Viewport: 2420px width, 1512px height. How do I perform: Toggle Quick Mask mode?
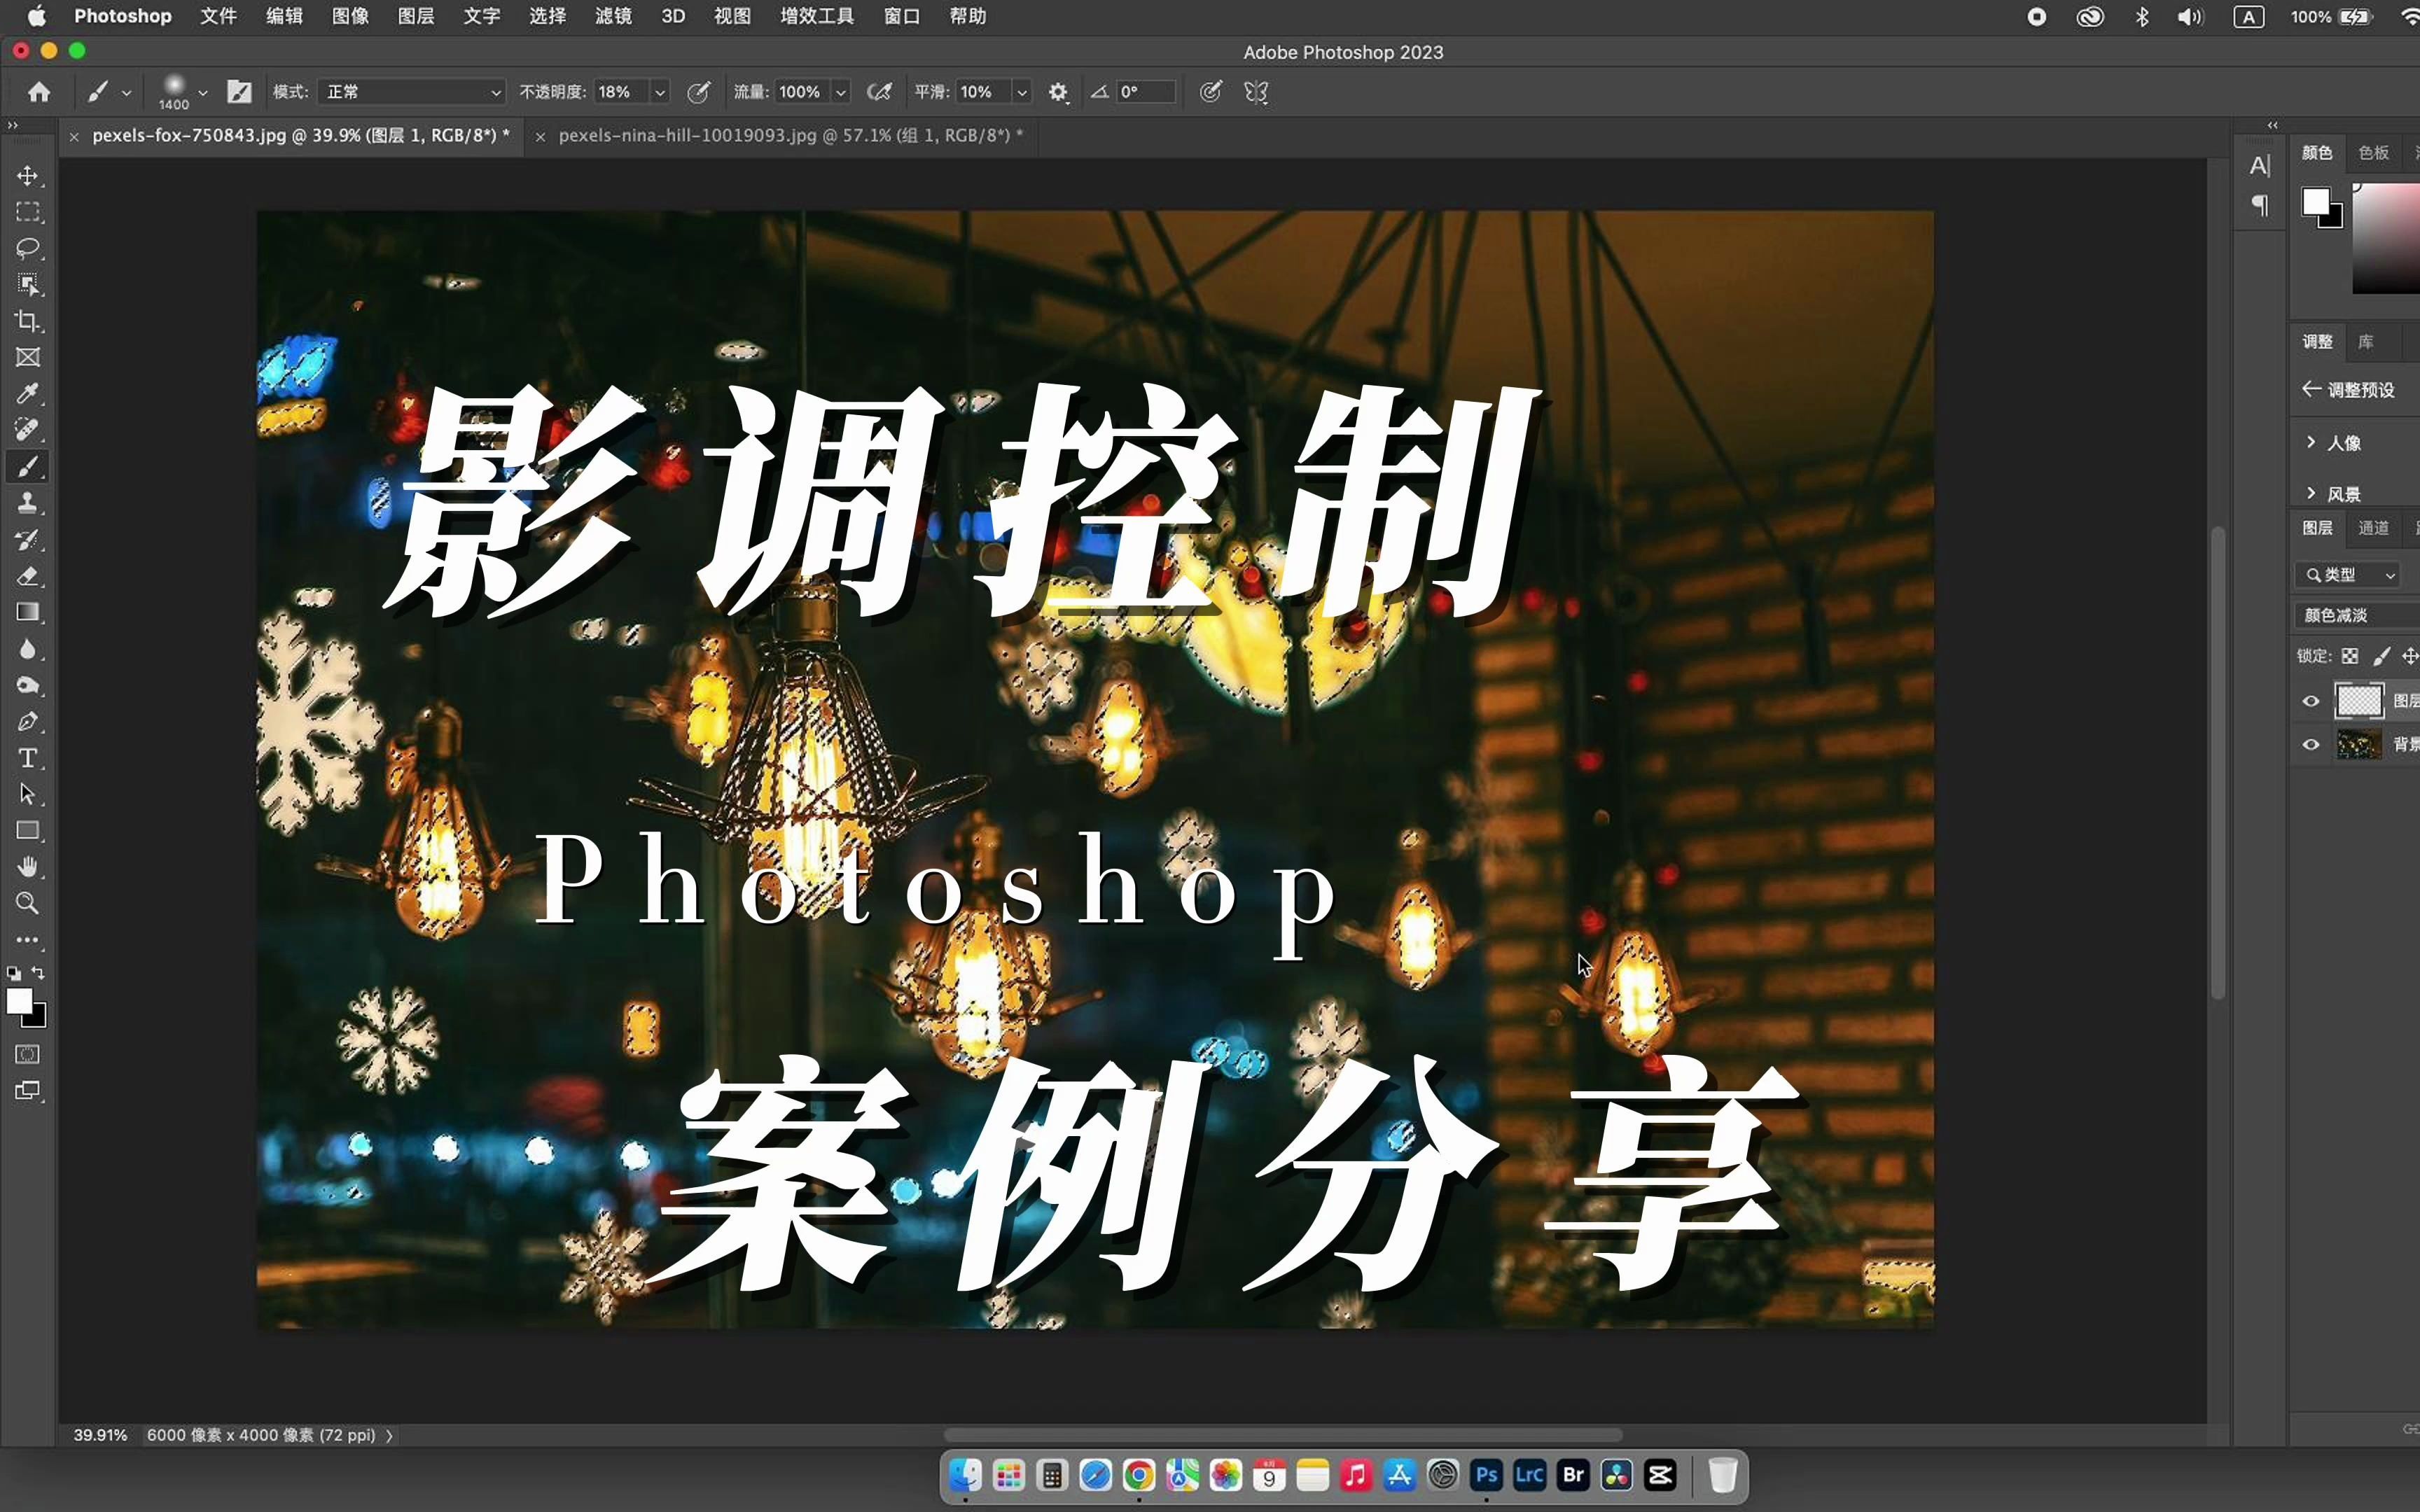tap(27, 1054)
